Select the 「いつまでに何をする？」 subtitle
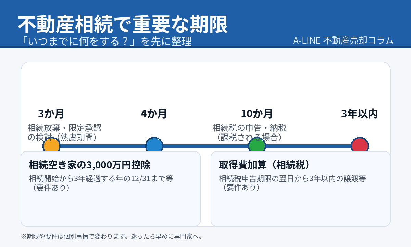 105,41
